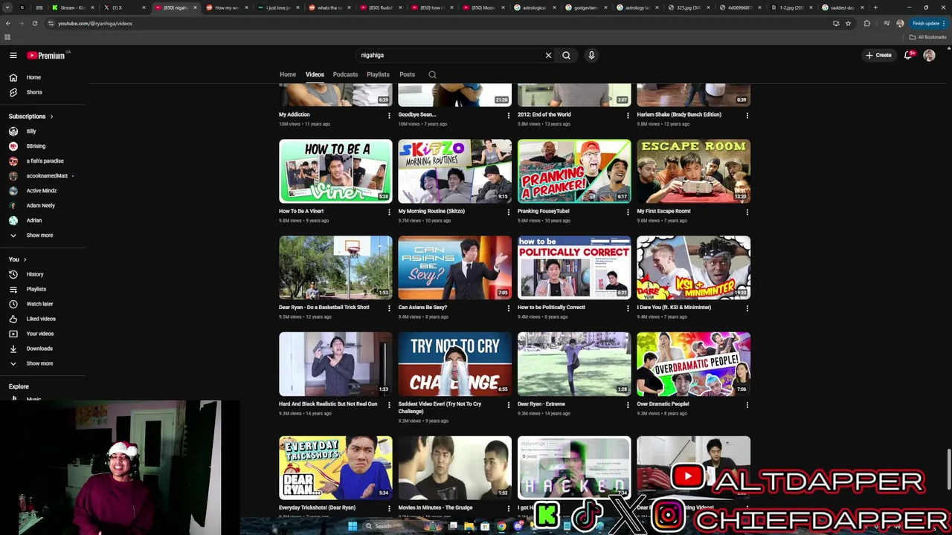Open a new browser tab
The width and height of the screenshot is (952, 535).
875,7
